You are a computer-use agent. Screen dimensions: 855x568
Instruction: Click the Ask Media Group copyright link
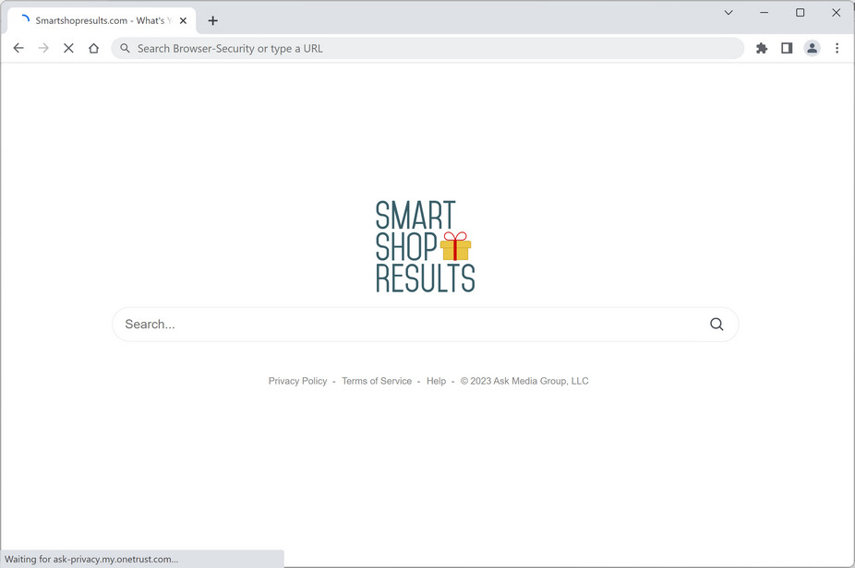point(524,381)
